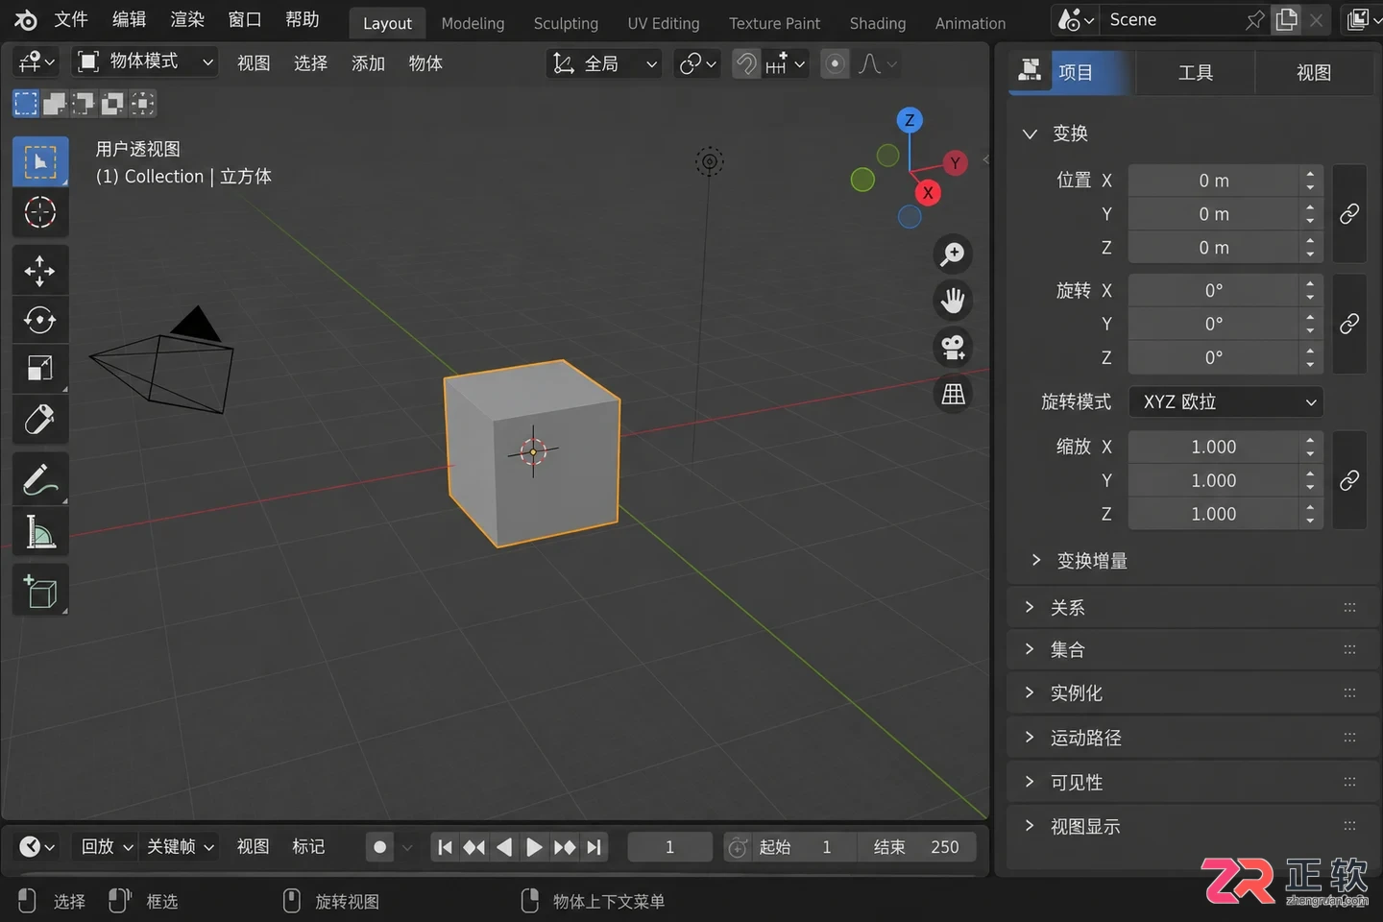Click the viewport zoom magnifier icon

[x=953, y=255]
